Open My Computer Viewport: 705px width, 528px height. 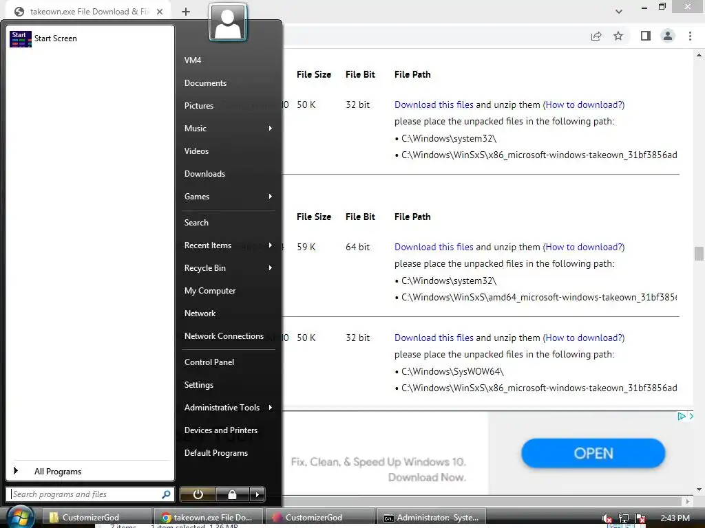(x=210, y=291)
